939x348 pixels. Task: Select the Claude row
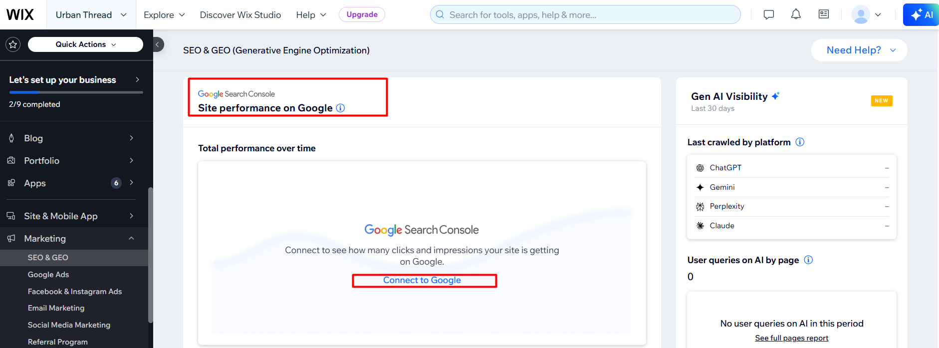792,226
